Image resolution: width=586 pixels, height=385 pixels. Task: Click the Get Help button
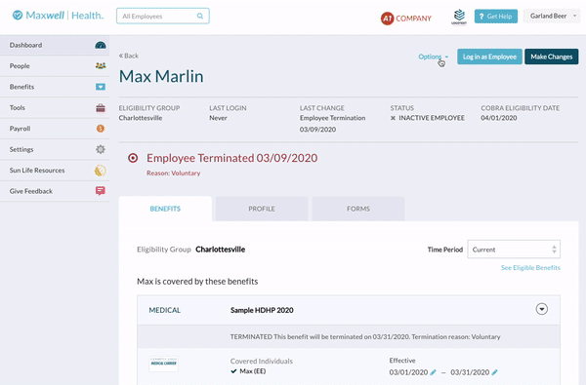[496, 17]
